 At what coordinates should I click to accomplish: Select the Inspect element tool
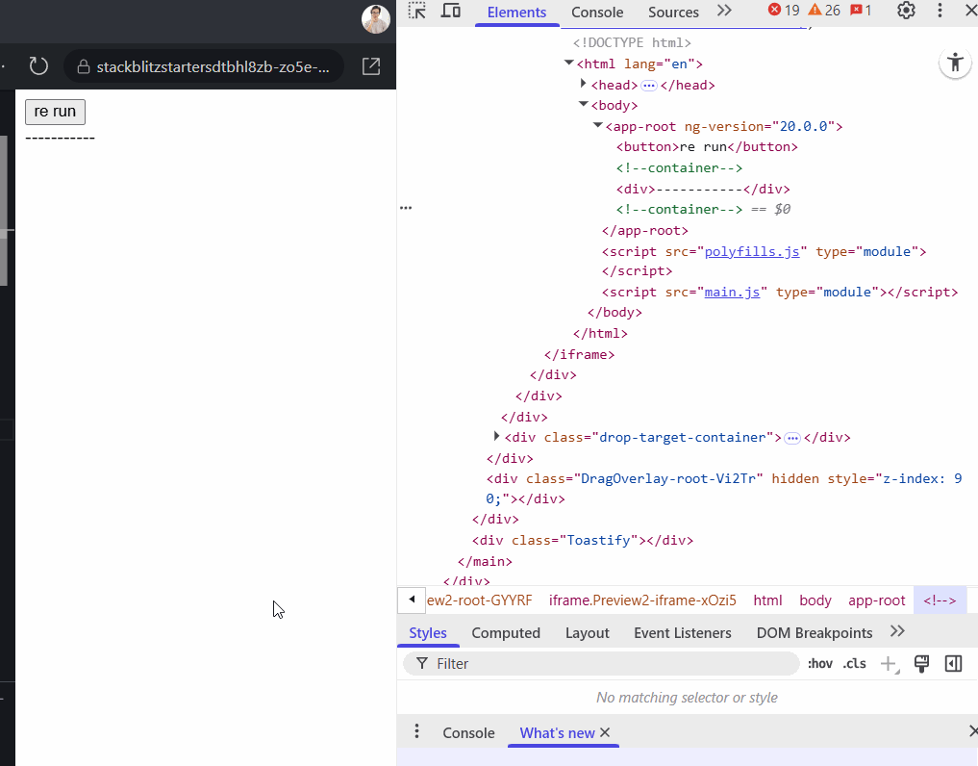pyautogui.click(x=414, y=12)
